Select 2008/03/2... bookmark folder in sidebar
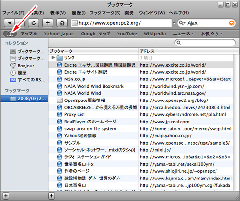Viewport: 240px width, 201px height. (24, 99)
